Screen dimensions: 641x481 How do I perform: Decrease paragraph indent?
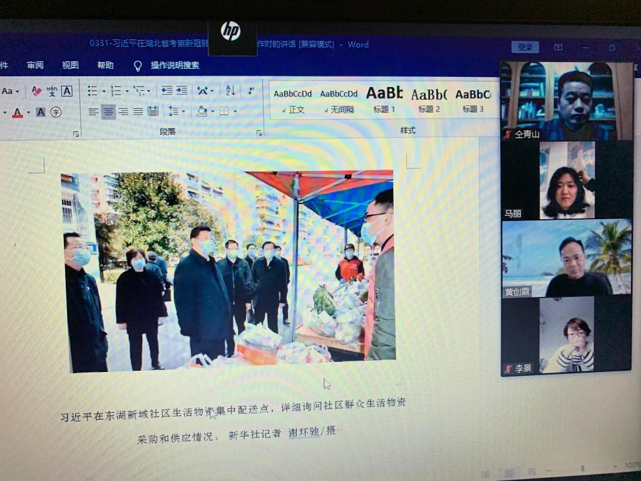[x=167, y=91]
